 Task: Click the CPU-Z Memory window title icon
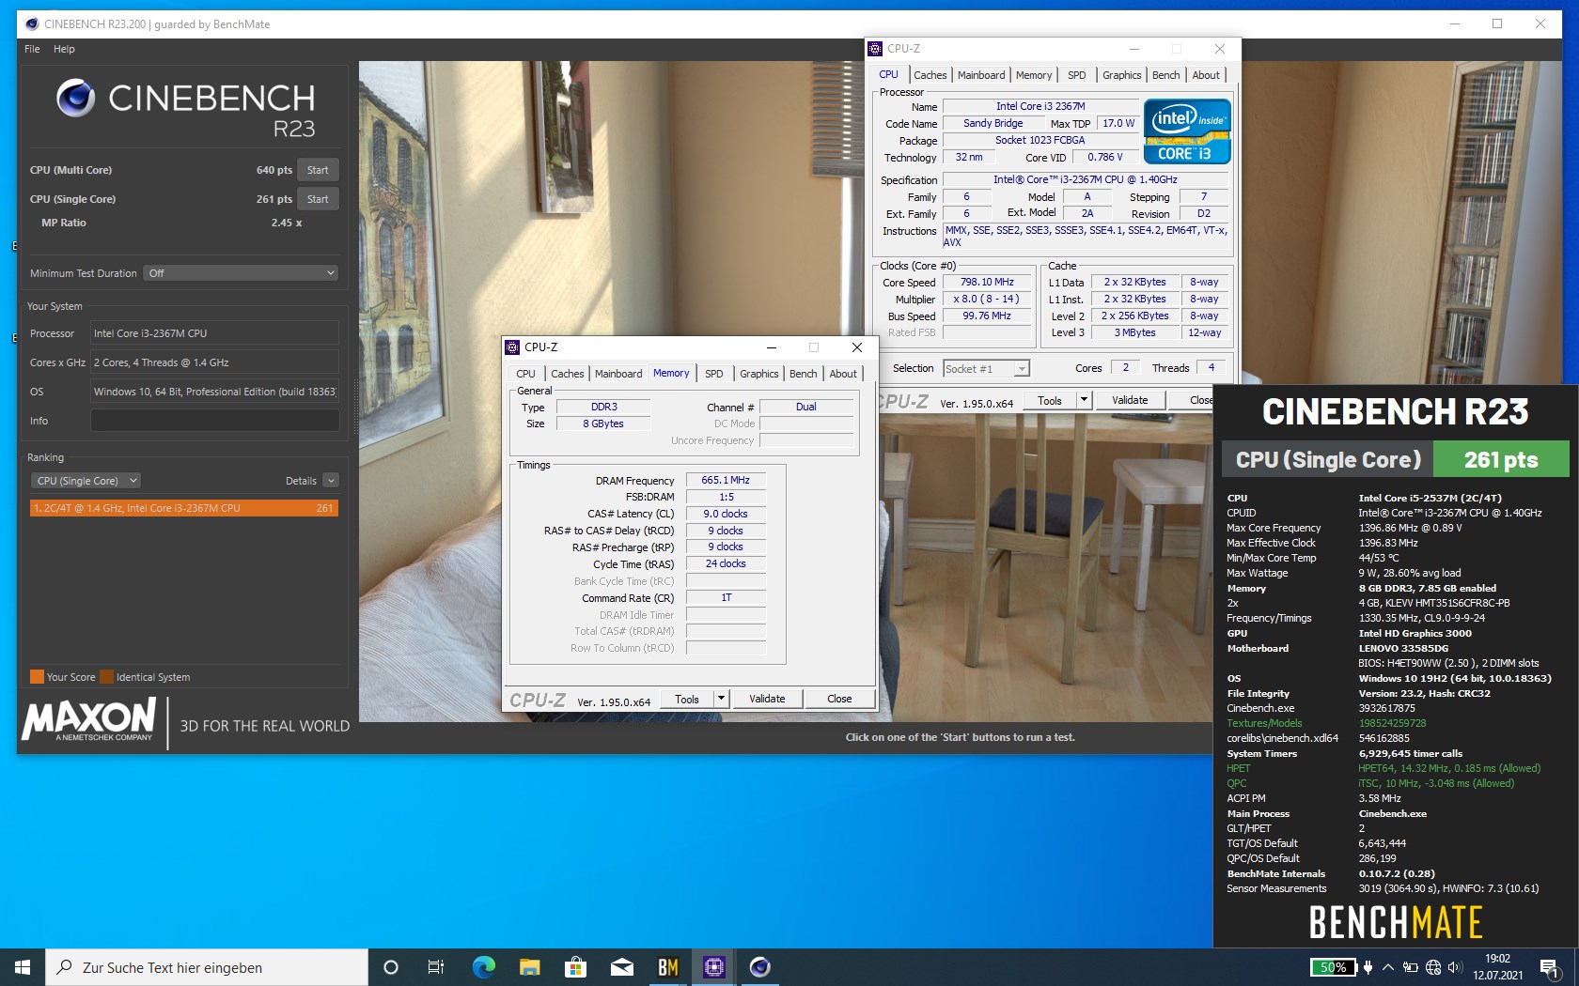point(512,347)
